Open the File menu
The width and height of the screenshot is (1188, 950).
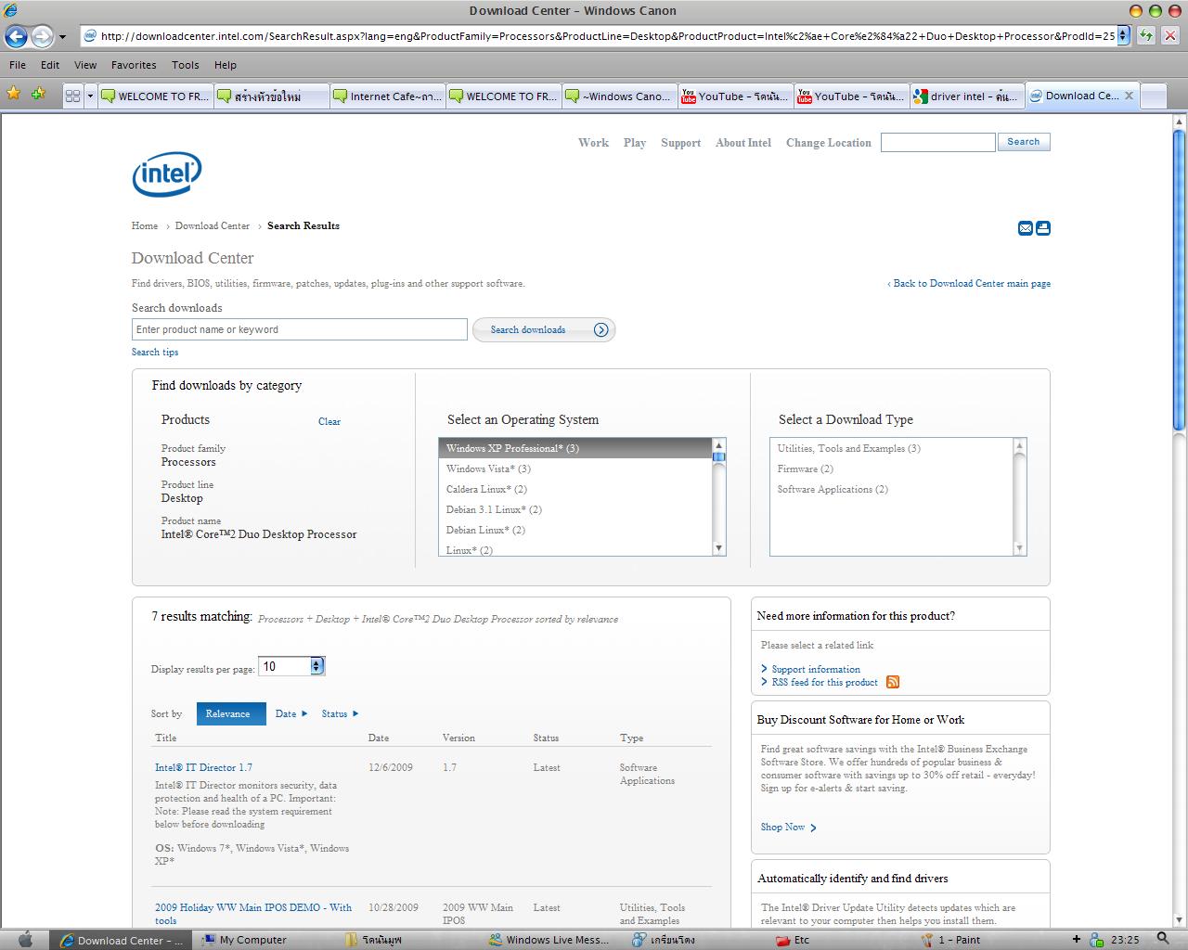(18, 65)
